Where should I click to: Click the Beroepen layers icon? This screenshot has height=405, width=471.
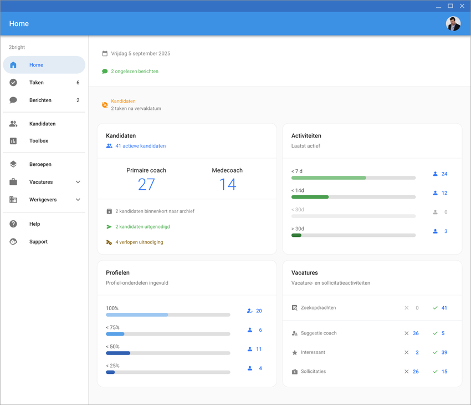(13, 164)
